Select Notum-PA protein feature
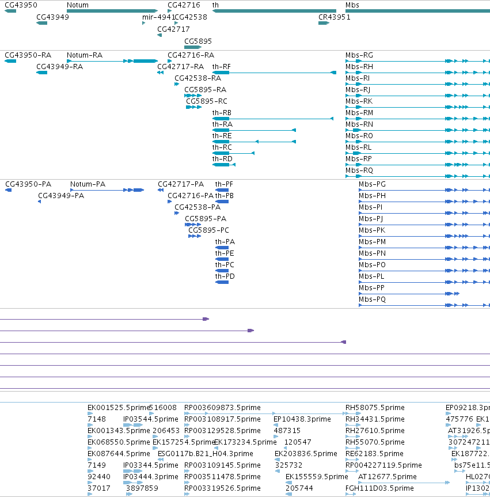The image size is (490, 497). (107, 190)
